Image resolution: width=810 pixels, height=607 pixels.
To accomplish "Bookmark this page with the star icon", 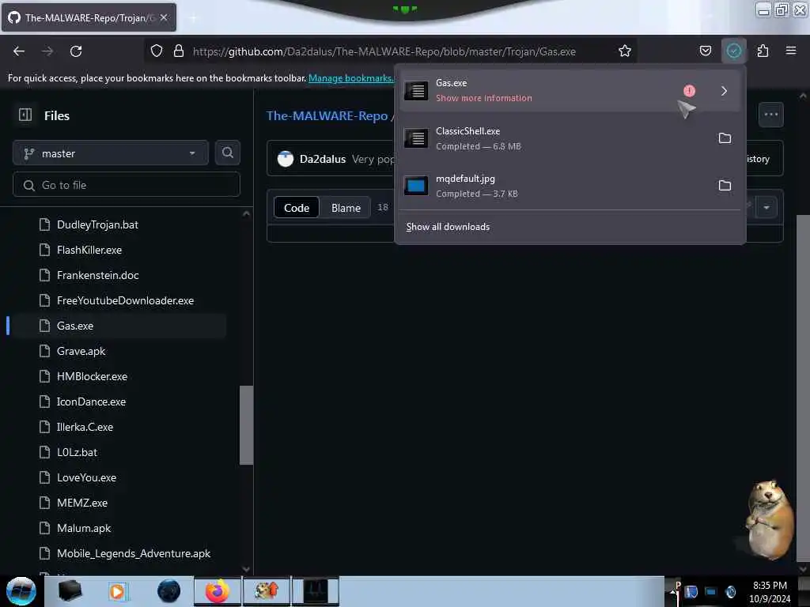I will click(x=625, y=51).
